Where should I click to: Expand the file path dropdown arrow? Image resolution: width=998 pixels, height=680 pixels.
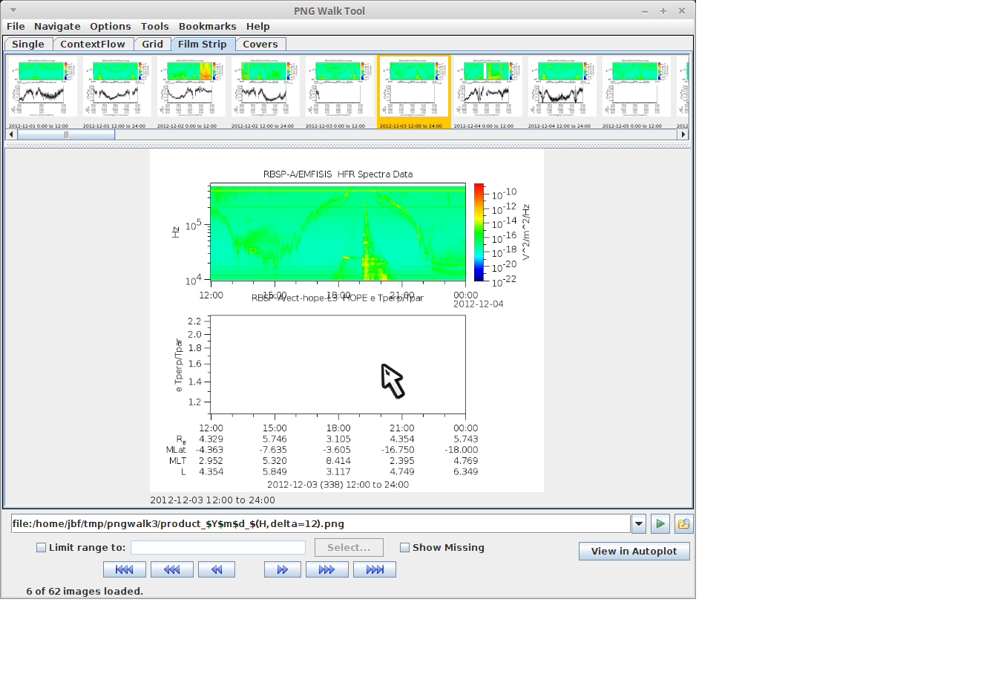point(639,524)
